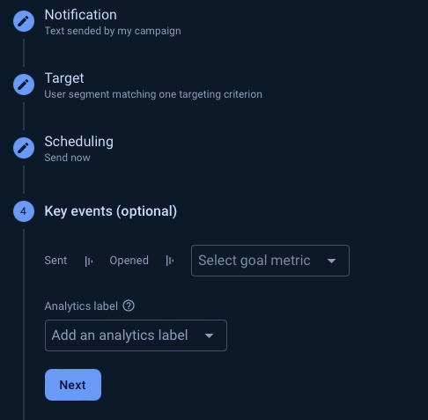Click the Send now scheduling summary
The image size is (428, 420).
click(x=67, y=158)
